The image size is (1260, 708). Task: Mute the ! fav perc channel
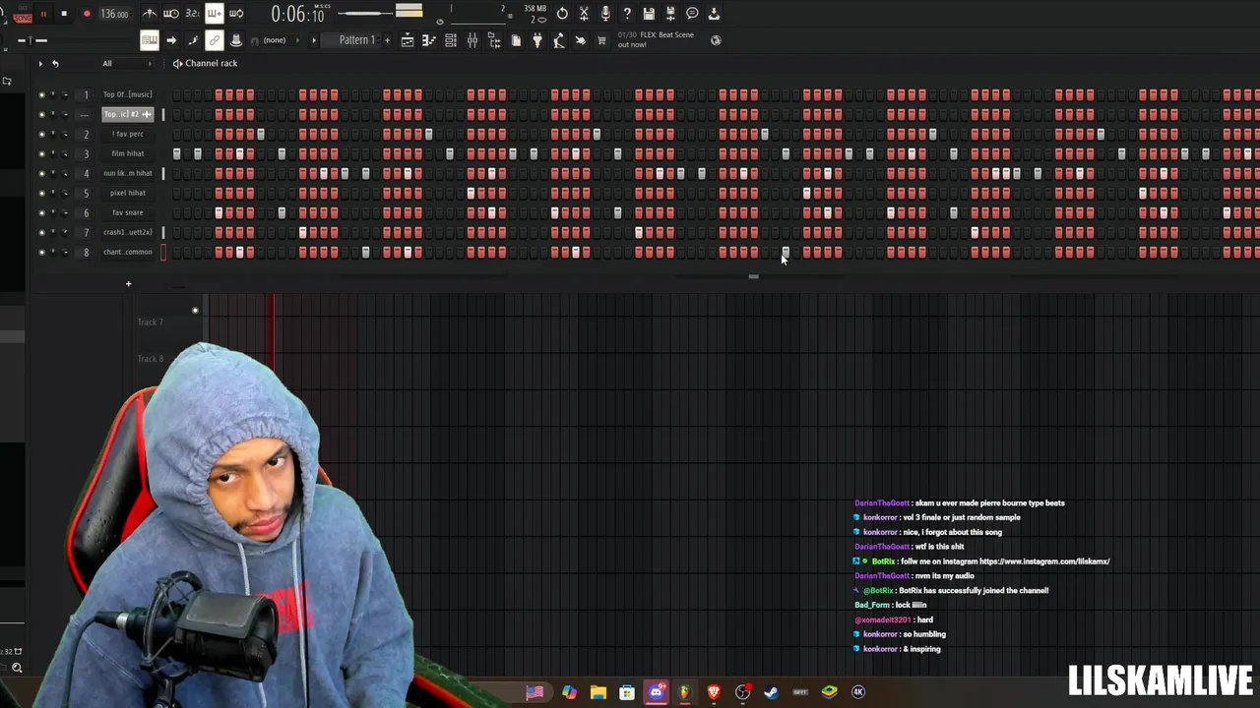pos(41,134)
